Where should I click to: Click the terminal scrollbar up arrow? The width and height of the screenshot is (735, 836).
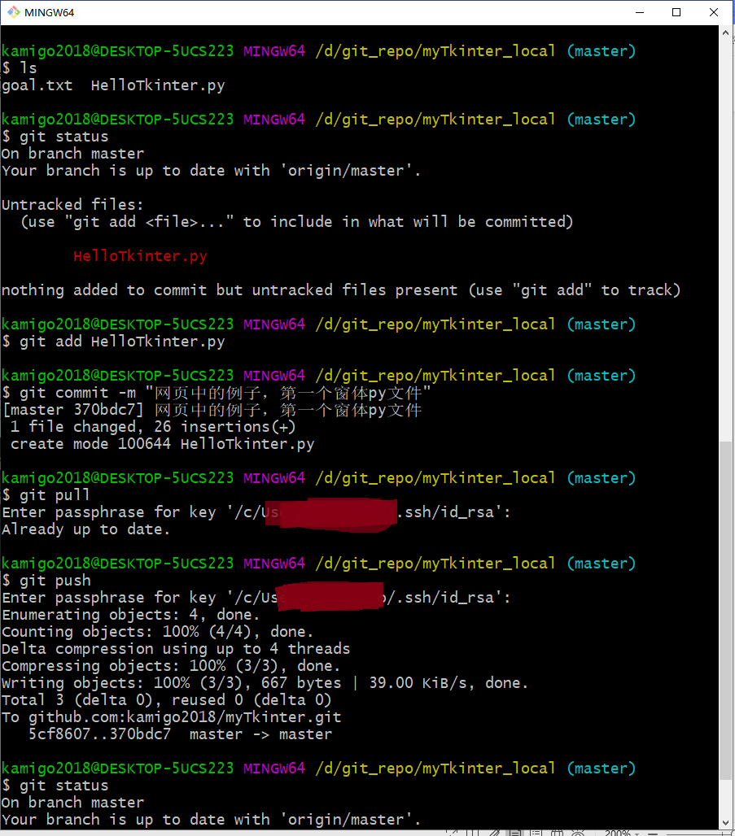pyautogui.click(x=725, y=33)
